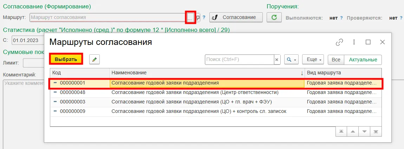Copy link using chain icon in dialog header
The image size is (404, 149).
340,42
